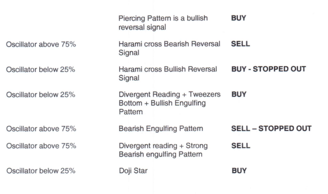The width and height of the screenshot is (328, 194).
Task: Select the 'SELL – STOPPED OUT' label
Action: pyautogui.click(x=271, y=128)
